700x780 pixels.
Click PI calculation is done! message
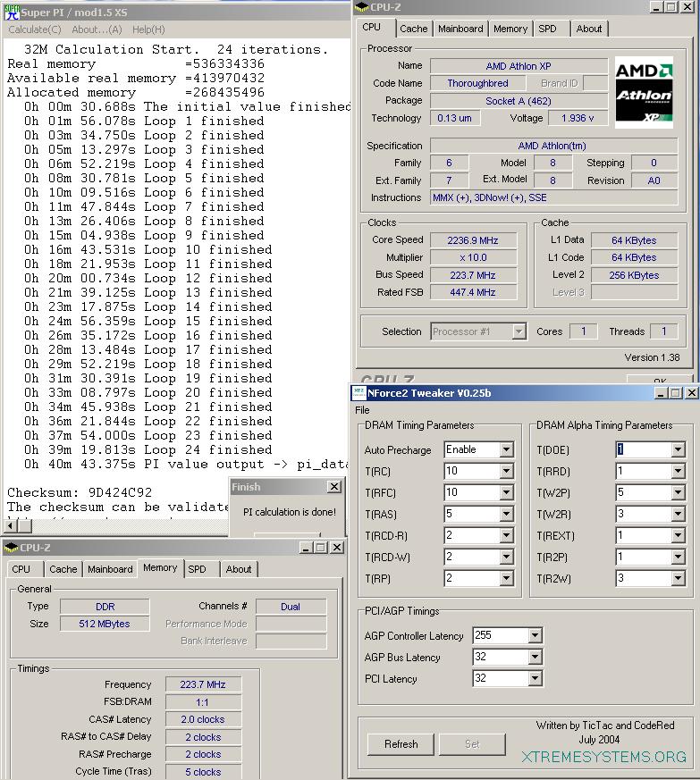point(290,512)
